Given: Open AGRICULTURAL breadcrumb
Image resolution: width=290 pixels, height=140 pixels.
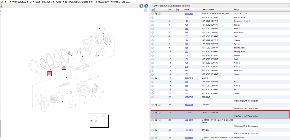Looking at the screenshot, I should pyautogui.click(x=19, y=2).
